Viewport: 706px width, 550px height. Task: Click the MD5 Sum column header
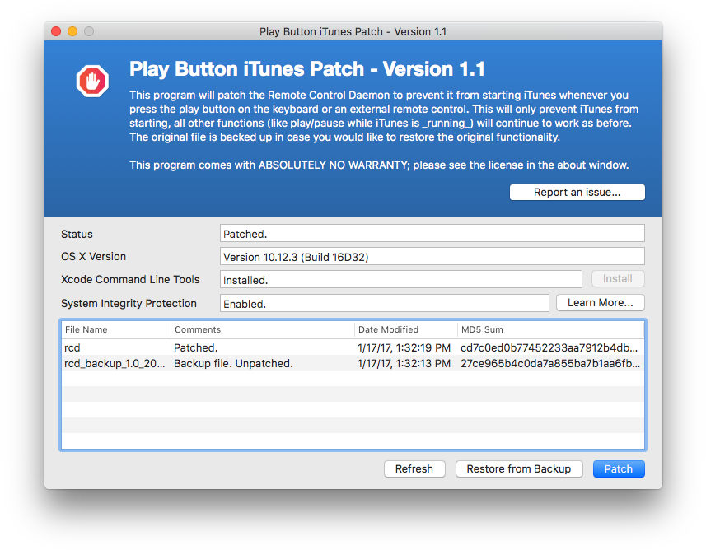click(x=550, y=329)
